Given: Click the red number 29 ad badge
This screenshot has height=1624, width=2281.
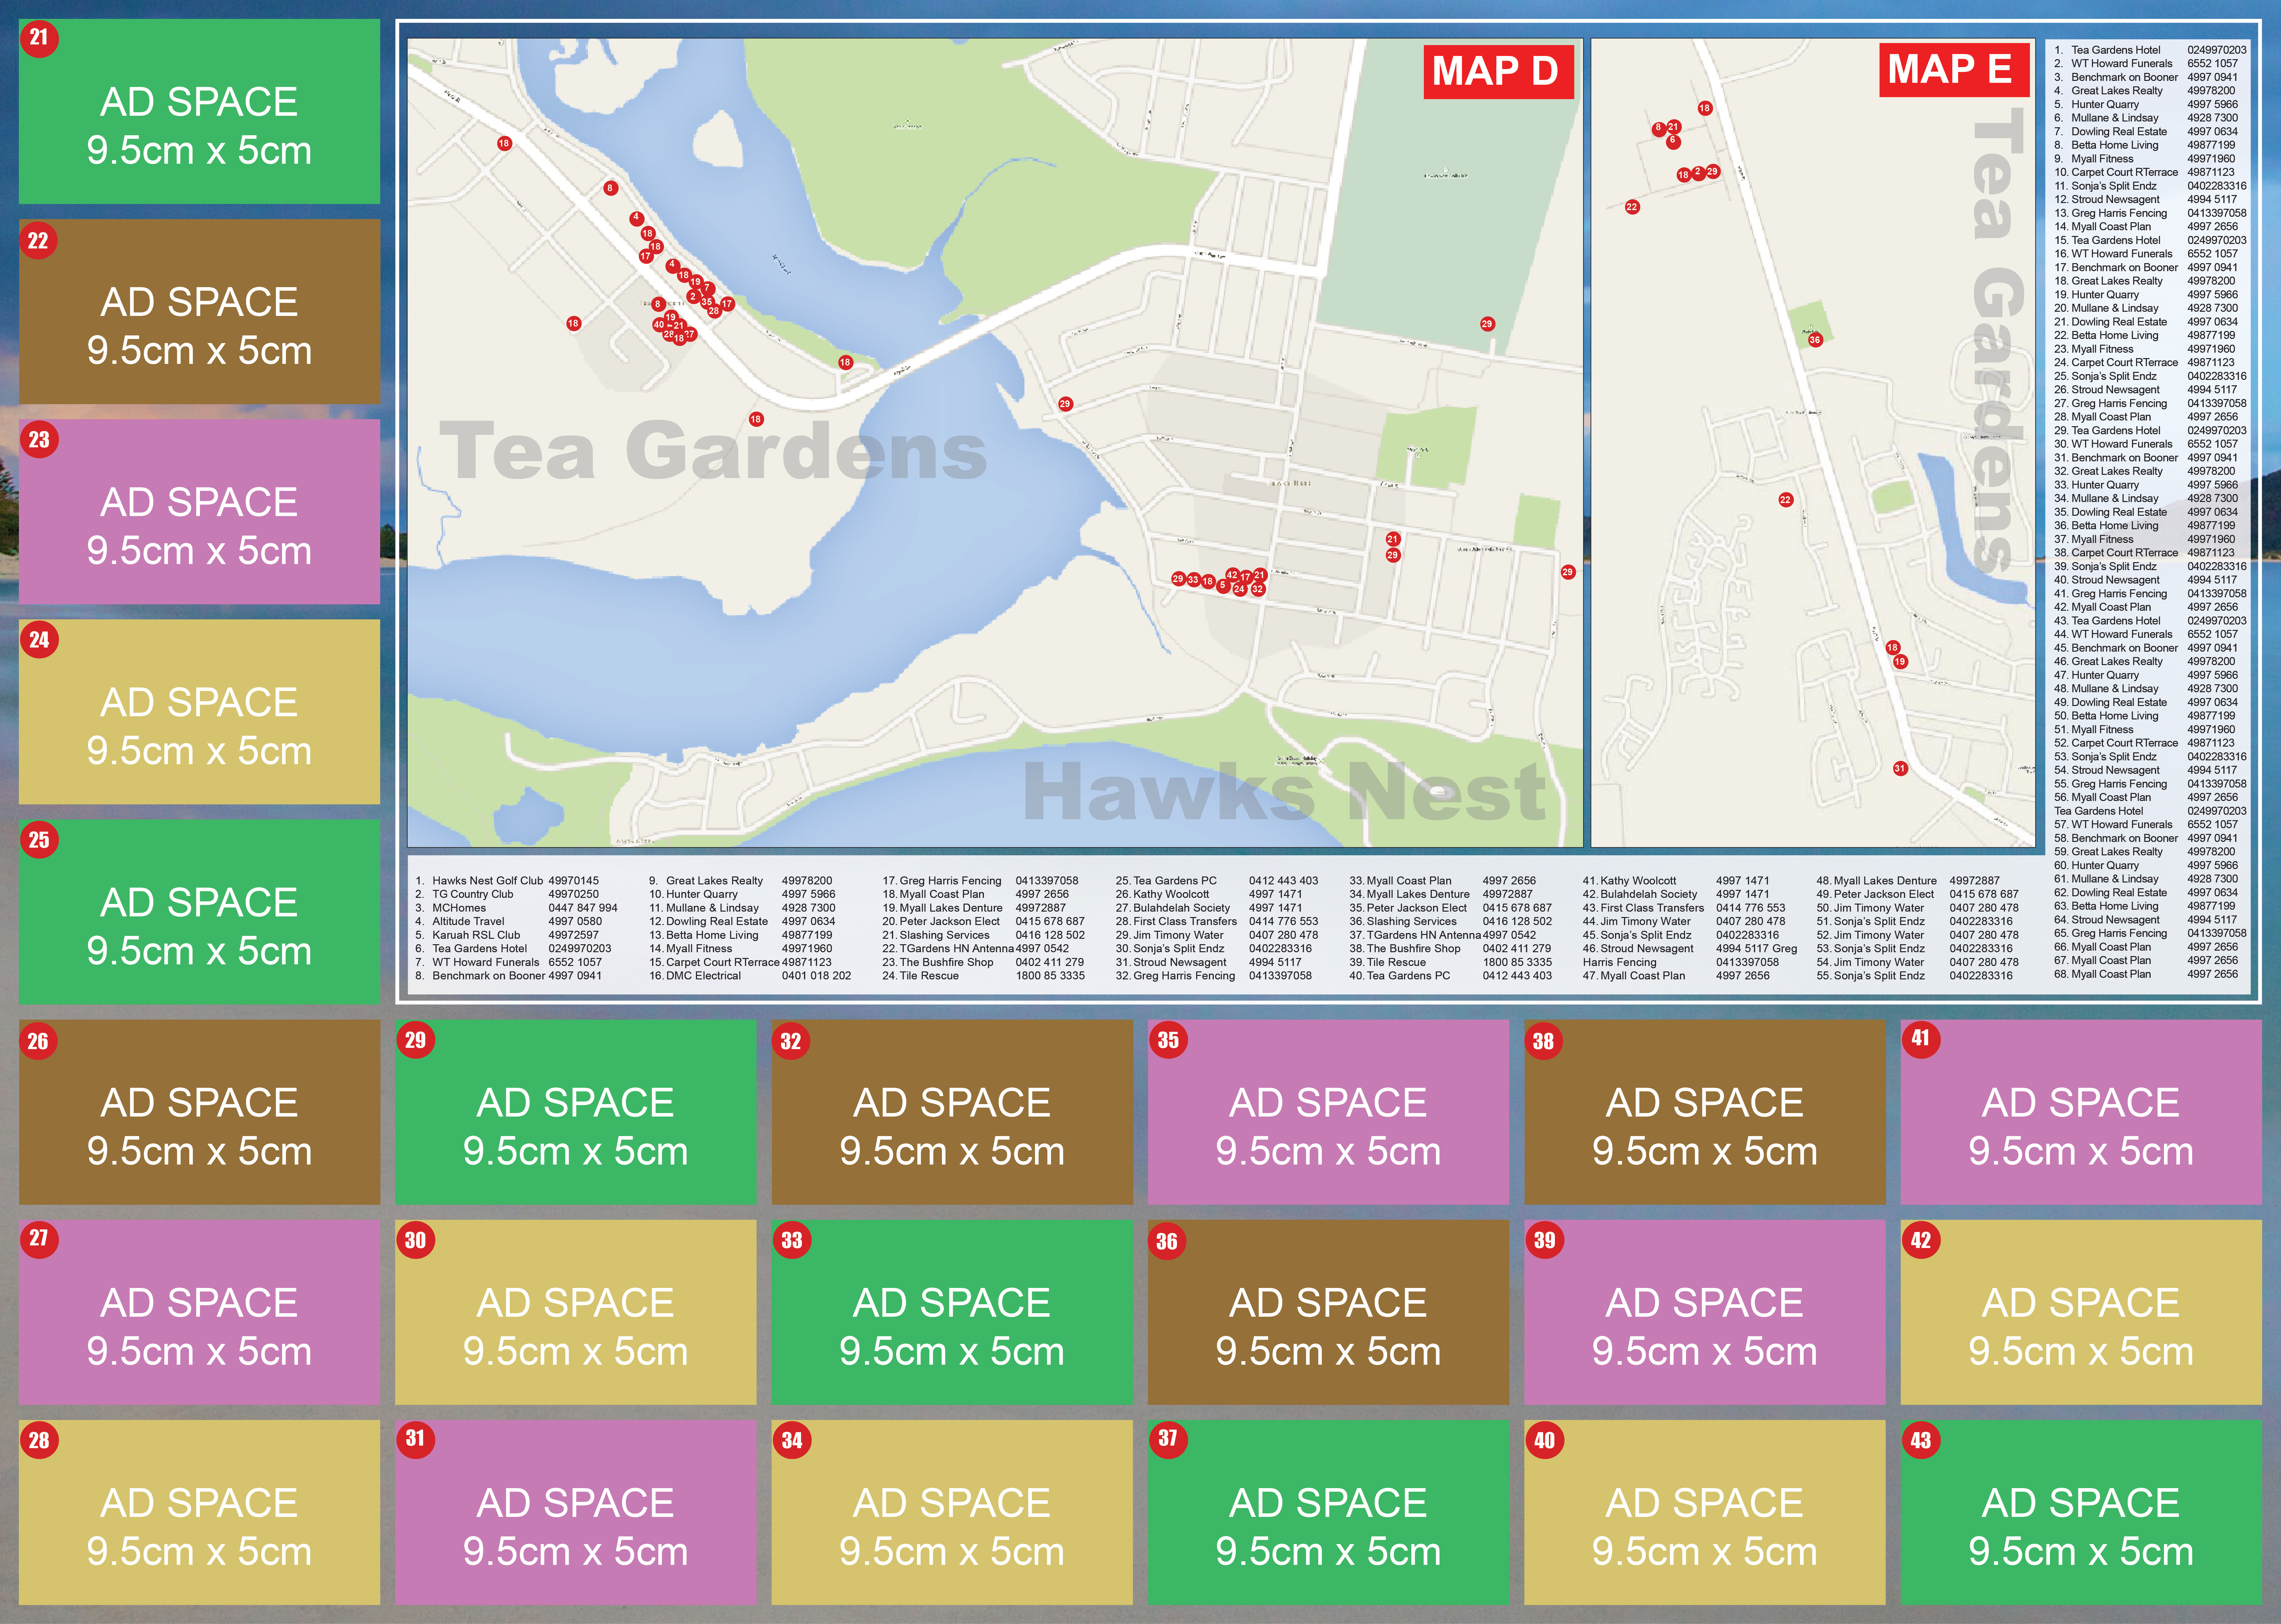Looking at the screenshot, I should (x=415, y=1040).
